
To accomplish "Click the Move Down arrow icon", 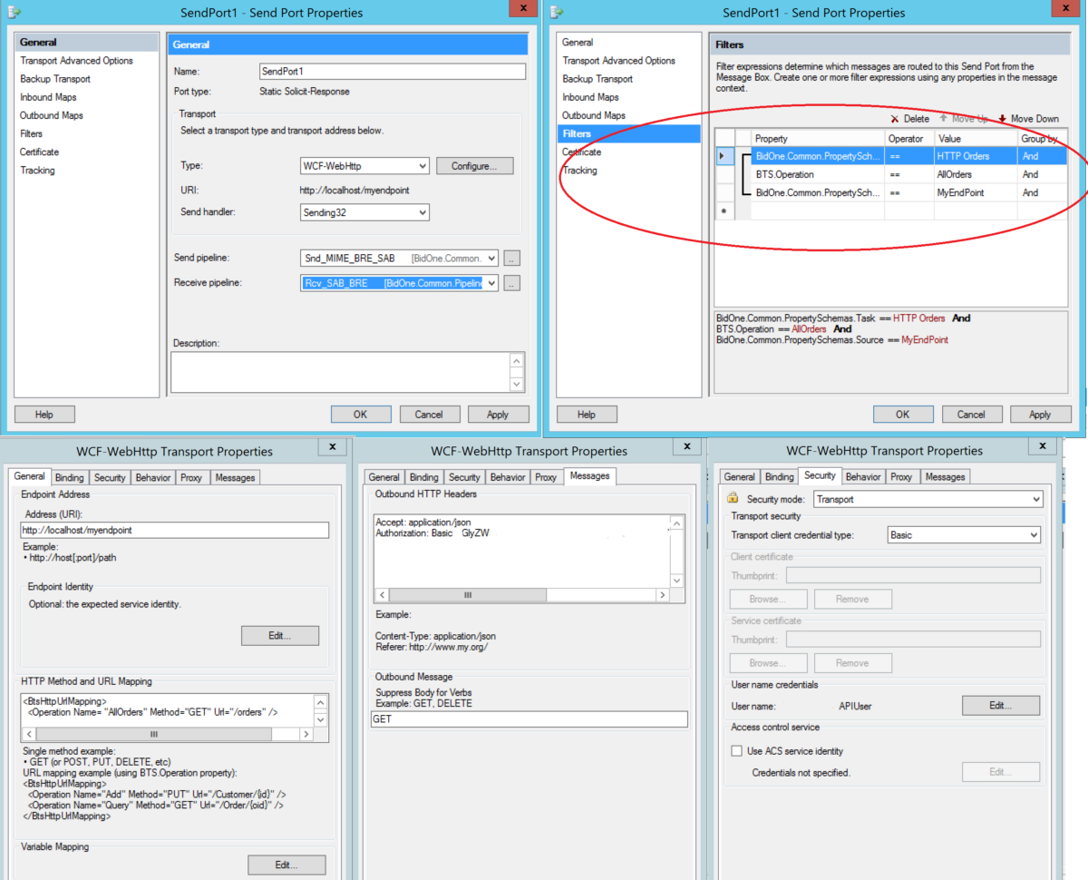I will point(1003,119).
